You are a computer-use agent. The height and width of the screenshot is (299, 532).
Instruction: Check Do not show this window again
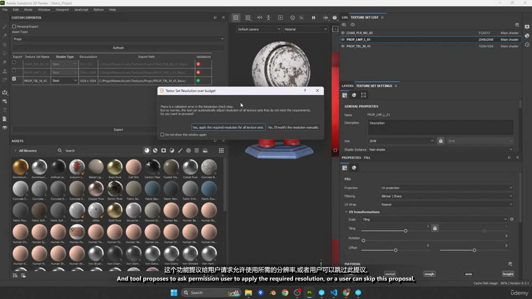pyautogui.click(x=162, y=135)
